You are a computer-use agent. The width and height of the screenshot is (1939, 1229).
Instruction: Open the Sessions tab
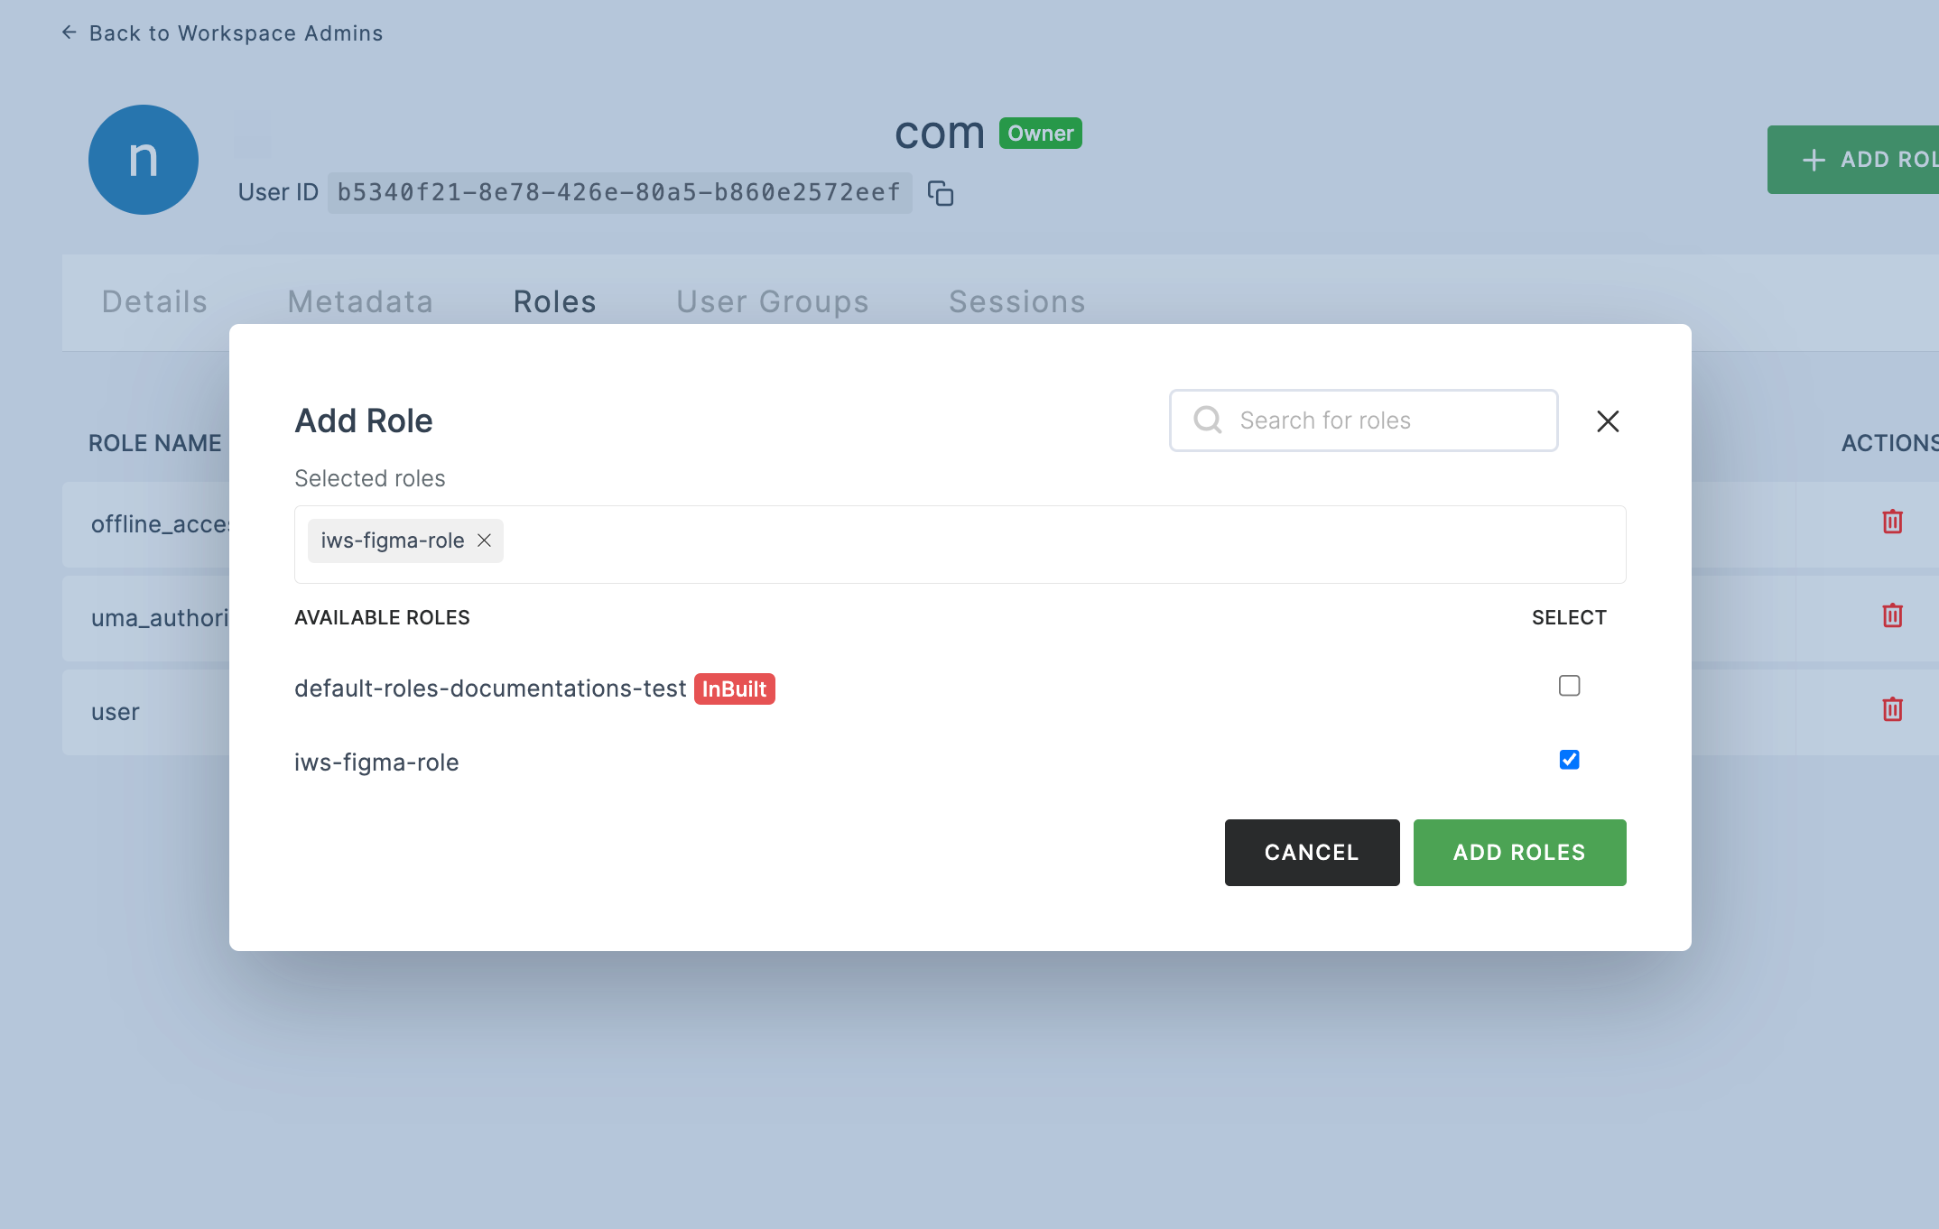(1016, 300)
